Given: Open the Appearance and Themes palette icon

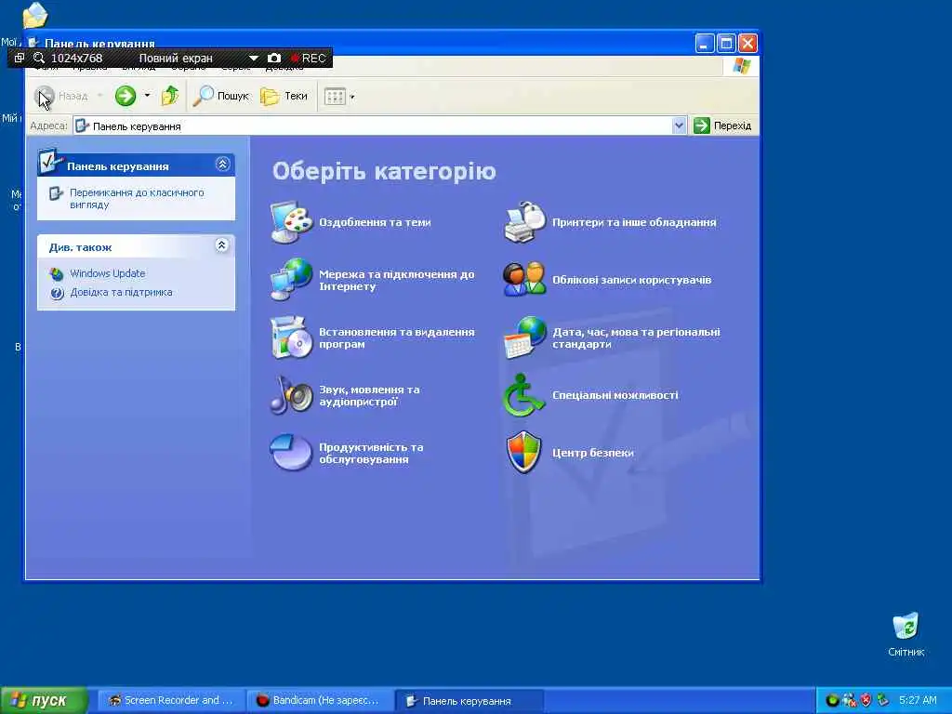Looking at the screenshot, I should (291, 222).
